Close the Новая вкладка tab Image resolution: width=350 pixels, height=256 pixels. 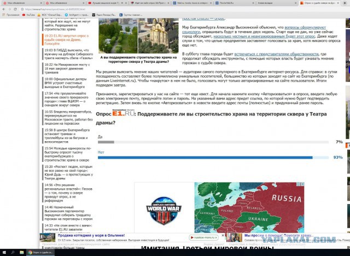pyautogui.click(x=295, y=3)
